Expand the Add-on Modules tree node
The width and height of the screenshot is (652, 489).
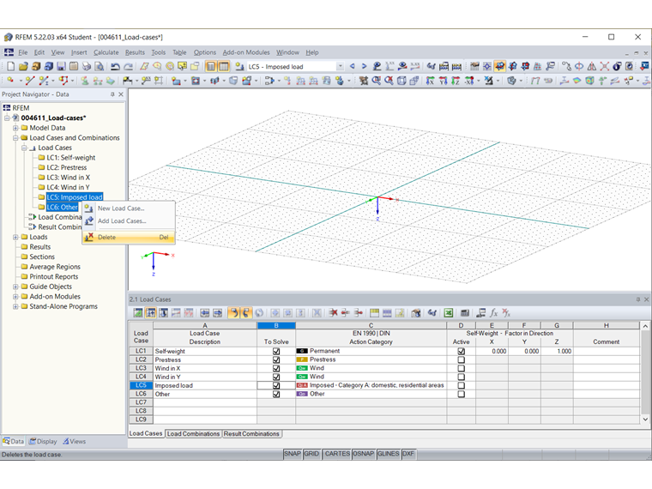[x=15, y=297]
